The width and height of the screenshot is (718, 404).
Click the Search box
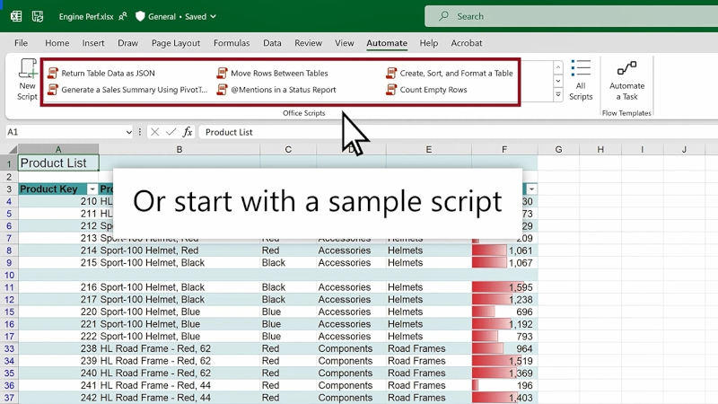(x=571, y=16)
